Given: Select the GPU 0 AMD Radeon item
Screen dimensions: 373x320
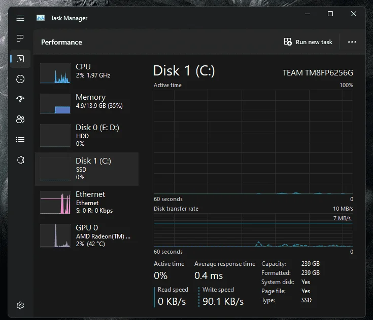Looking at the screenshot, I should click(x=87, y=235).
